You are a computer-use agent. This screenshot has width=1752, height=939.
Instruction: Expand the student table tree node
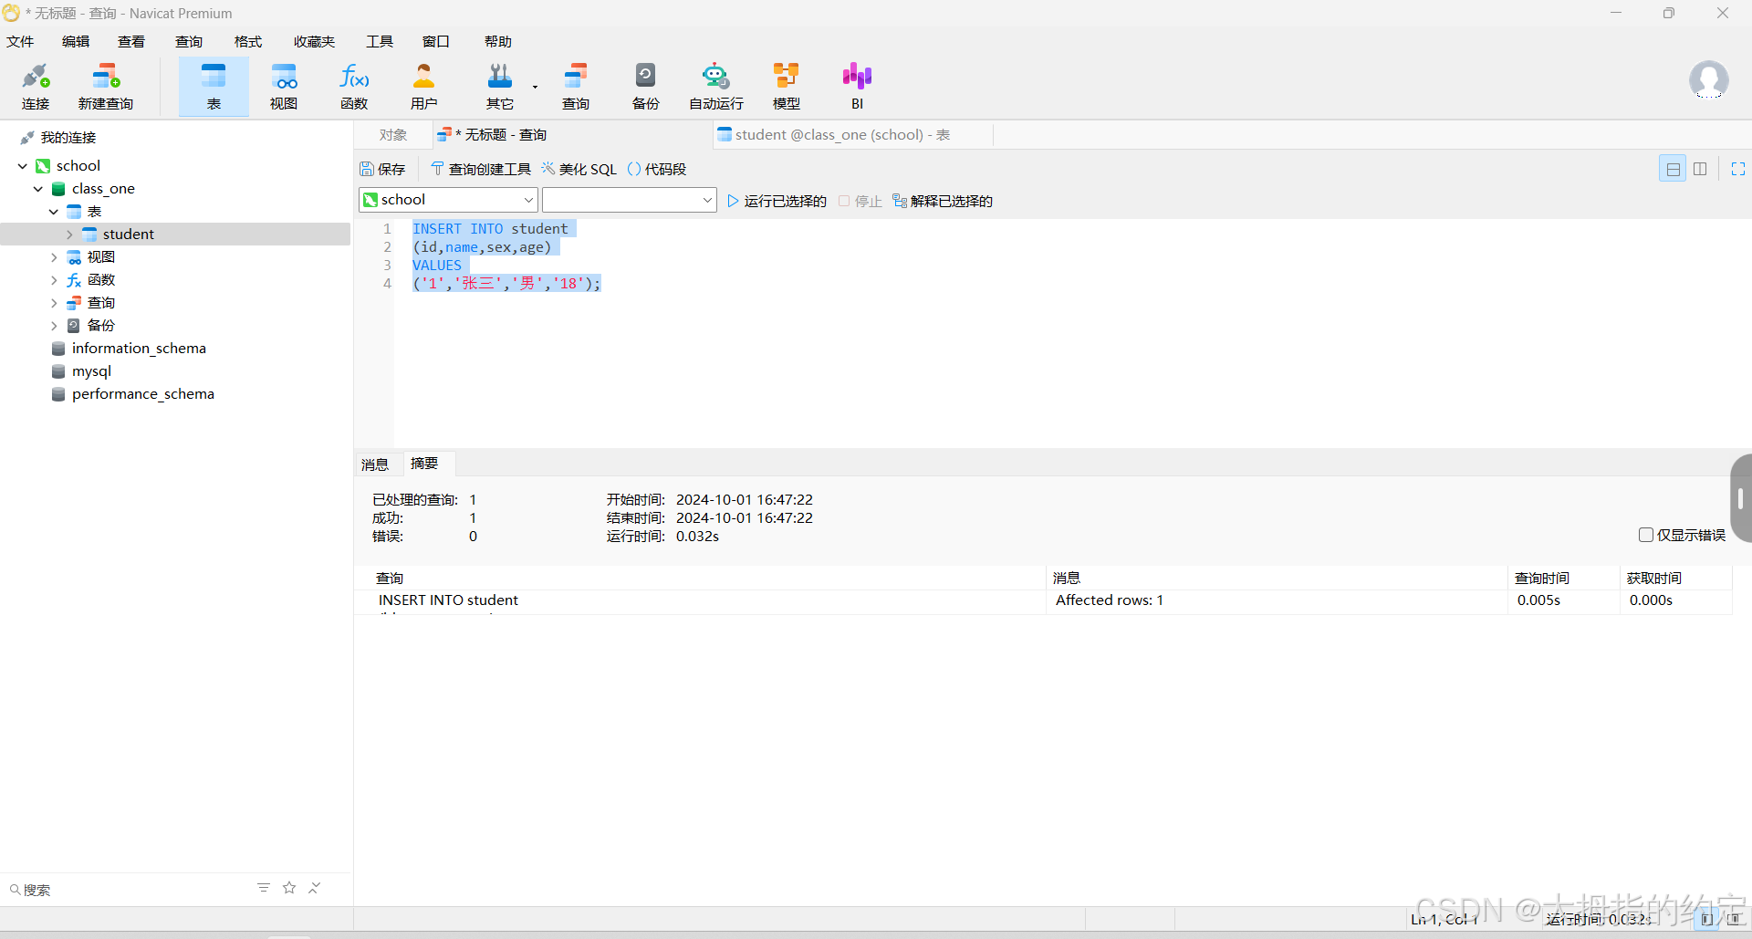tap(69, 235)
